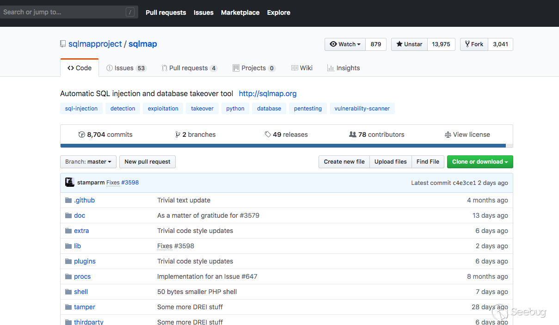Open the http://sqlmap.org link
Screen dimensions: 559x325
[268, 93]
